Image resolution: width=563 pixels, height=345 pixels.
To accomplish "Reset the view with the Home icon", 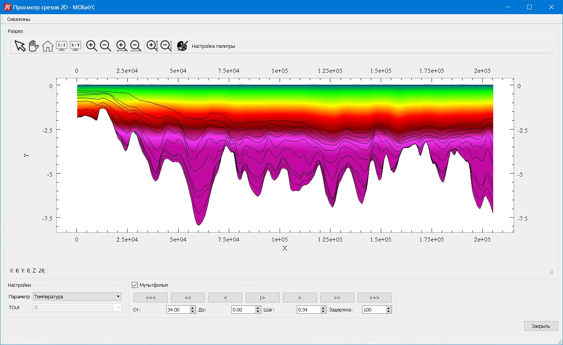I will 47,46.
